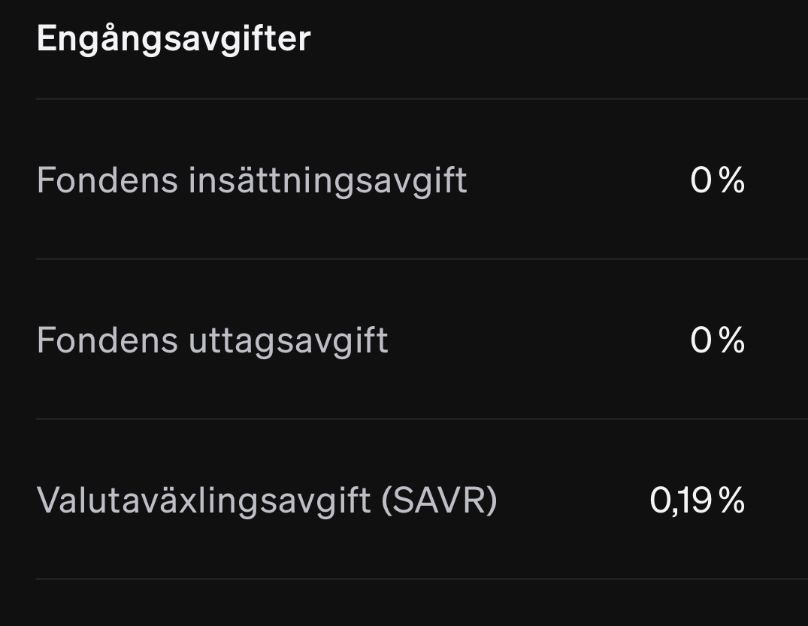
Task: Tap the 0,19 % currency exchange value
Action: point(697,500)
